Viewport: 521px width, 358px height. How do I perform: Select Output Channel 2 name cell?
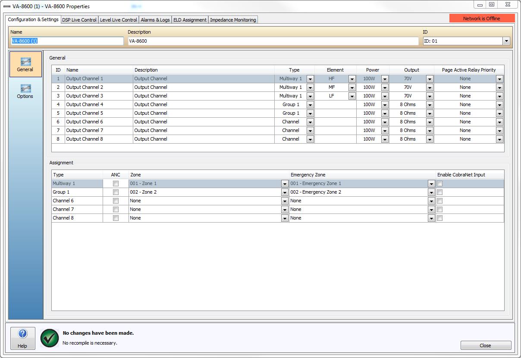point(99,88)
